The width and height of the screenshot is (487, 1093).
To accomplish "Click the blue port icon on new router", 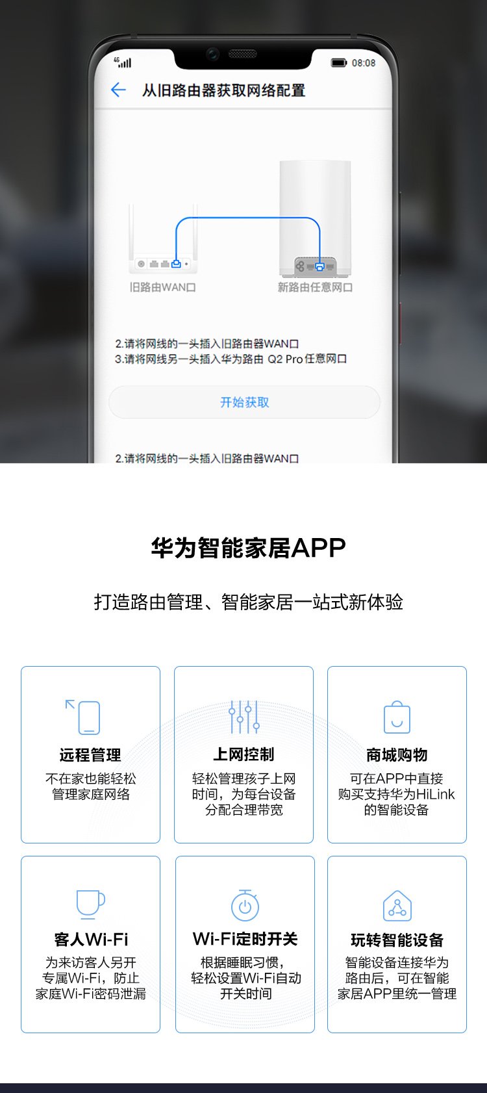I will tap(319, 266).
